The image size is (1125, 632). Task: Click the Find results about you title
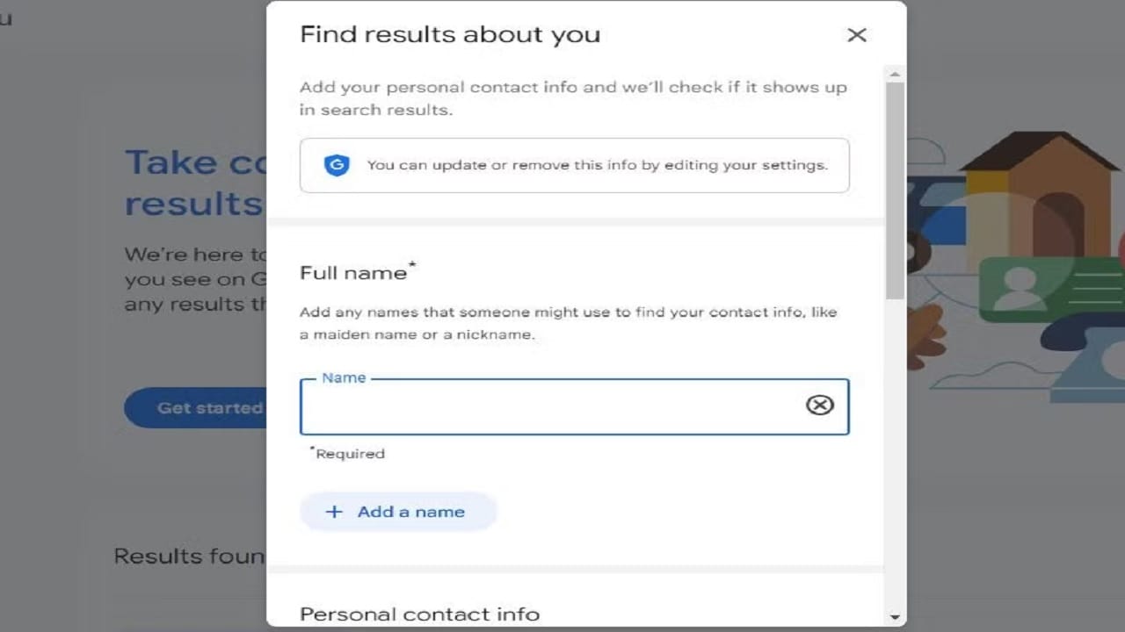pyautogui.click(x=450, y=35)
